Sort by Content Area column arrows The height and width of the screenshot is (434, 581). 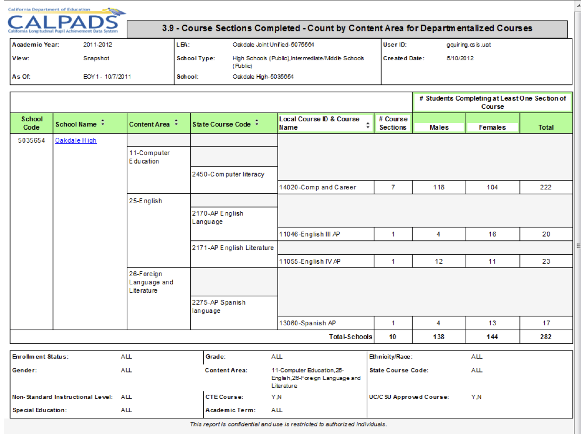(x=176, y=124)
